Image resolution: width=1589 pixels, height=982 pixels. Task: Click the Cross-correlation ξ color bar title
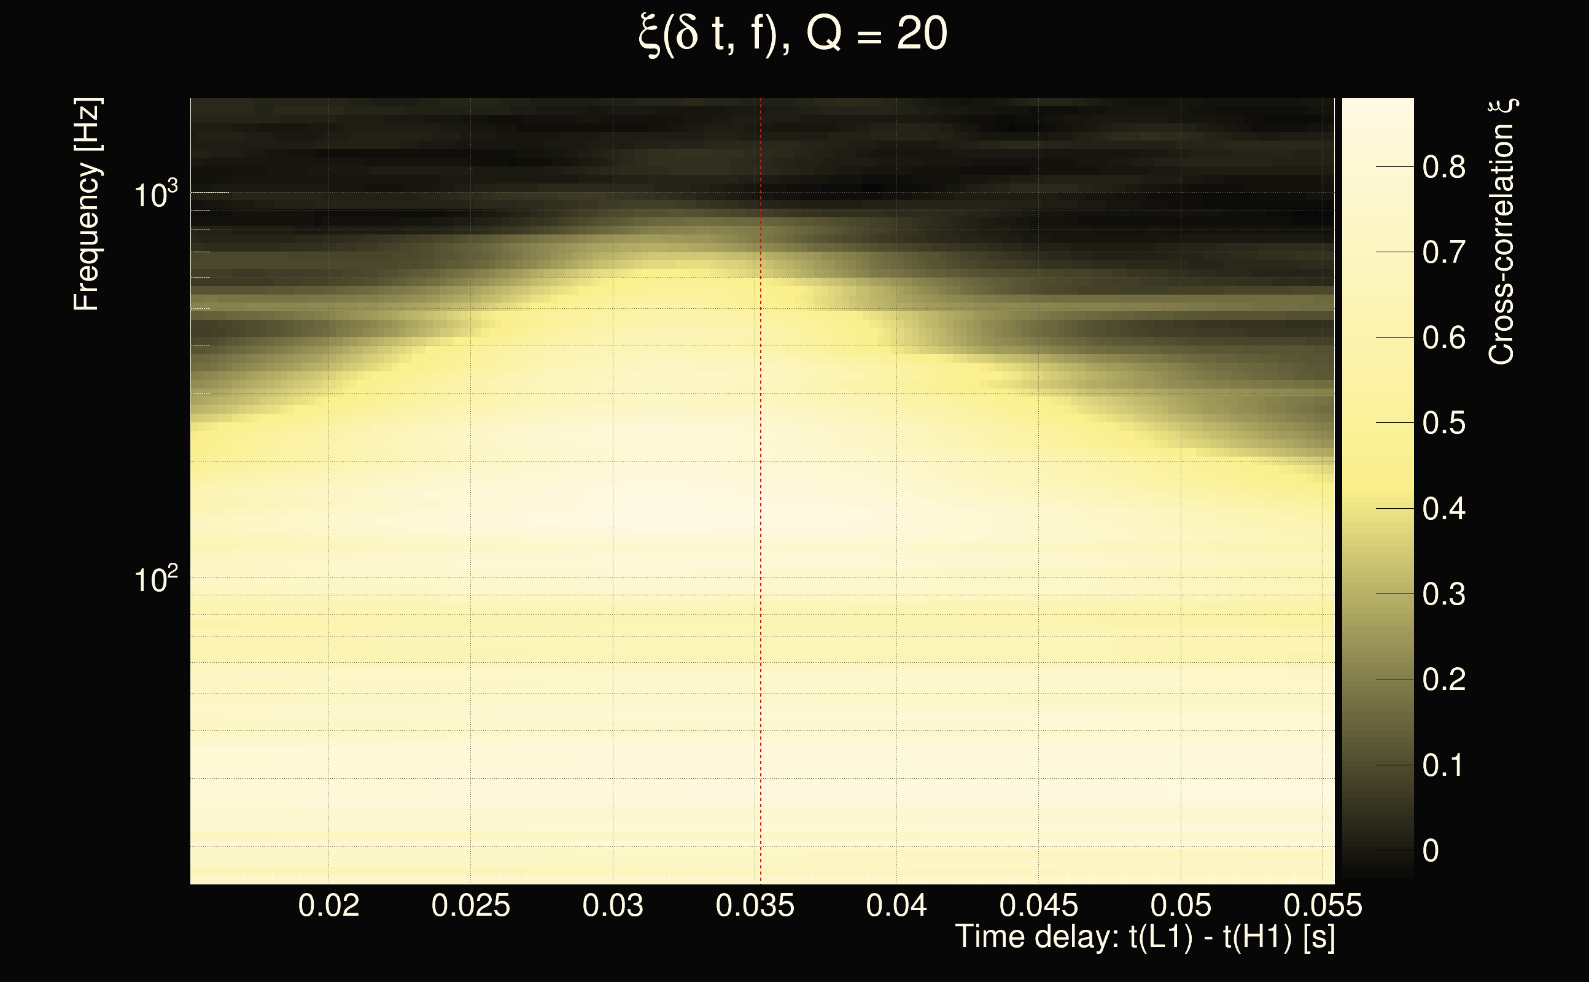point(1501,232)
